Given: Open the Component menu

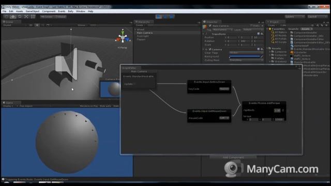Looking at the screenshot, I should (49, 11).
